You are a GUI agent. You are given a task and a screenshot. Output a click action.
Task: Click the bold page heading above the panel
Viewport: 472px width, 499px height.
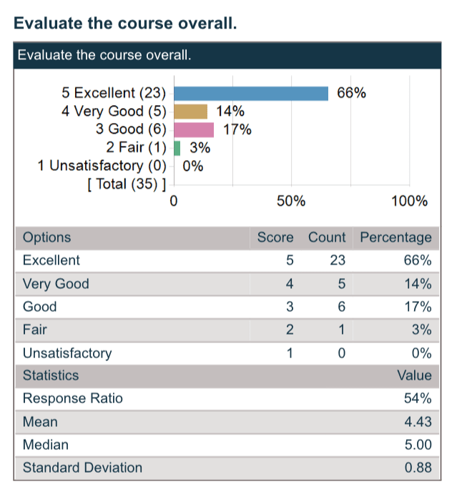(125, 23)
